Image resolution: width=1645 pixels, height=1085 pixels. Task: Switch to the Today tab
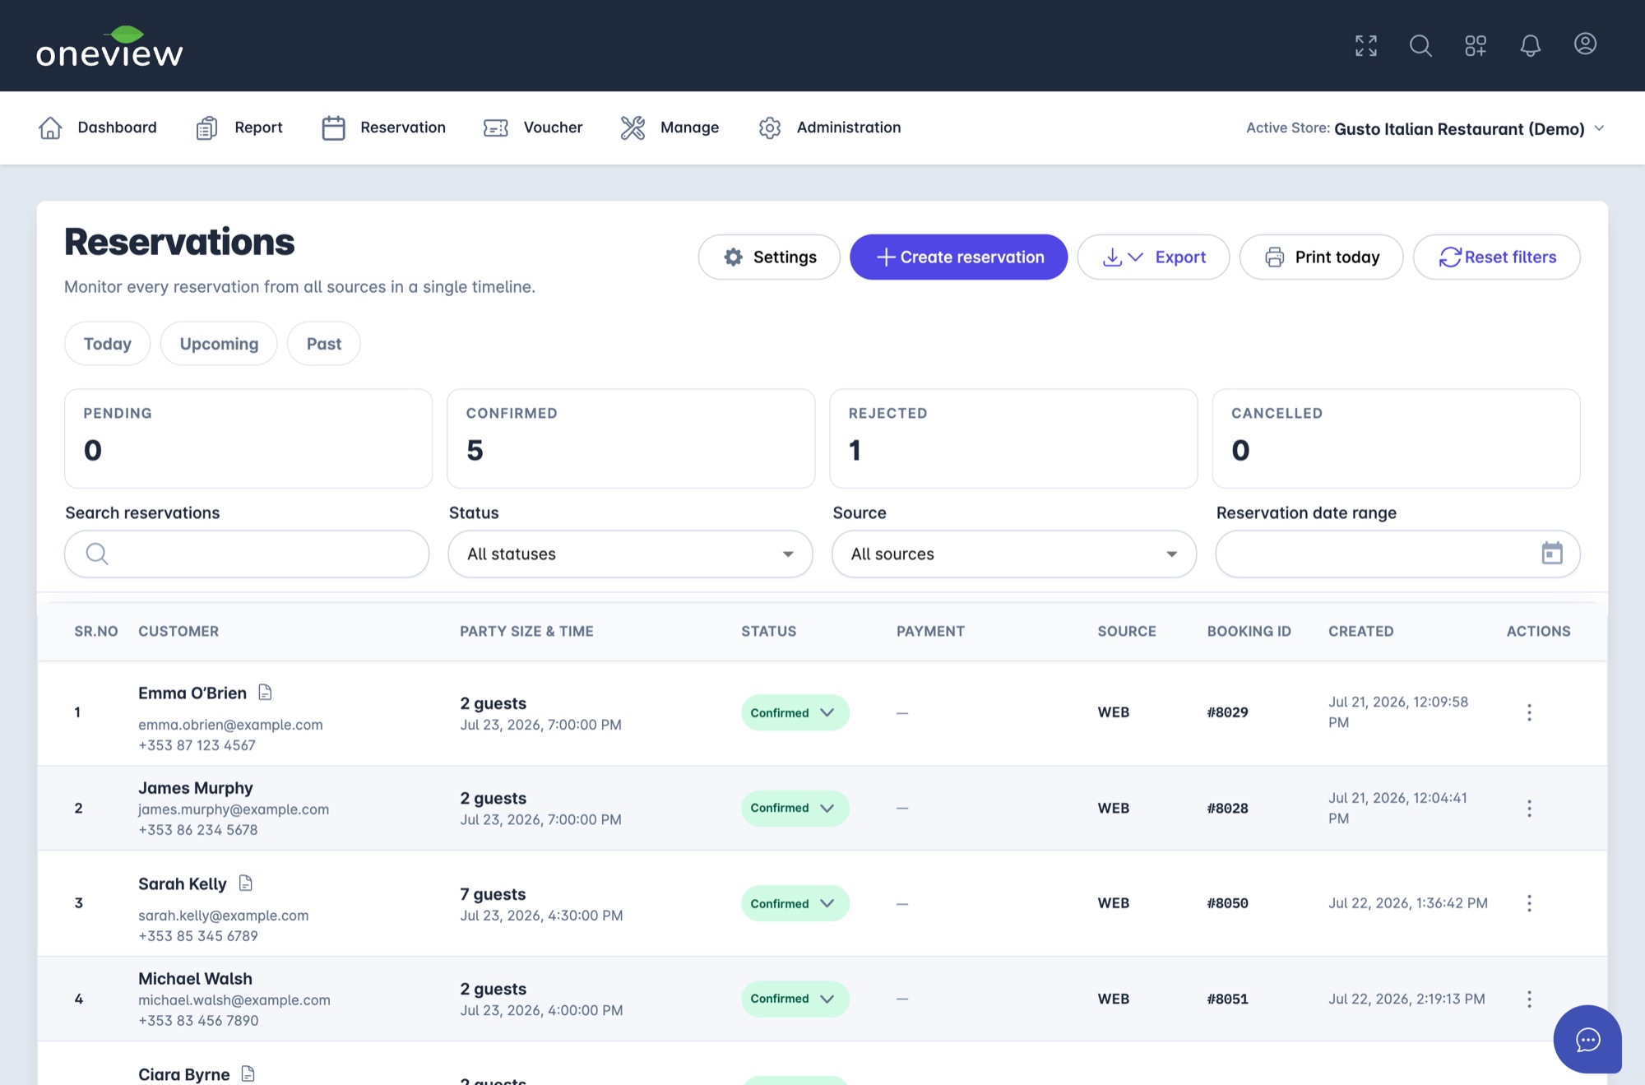click(x=108, y=343)
